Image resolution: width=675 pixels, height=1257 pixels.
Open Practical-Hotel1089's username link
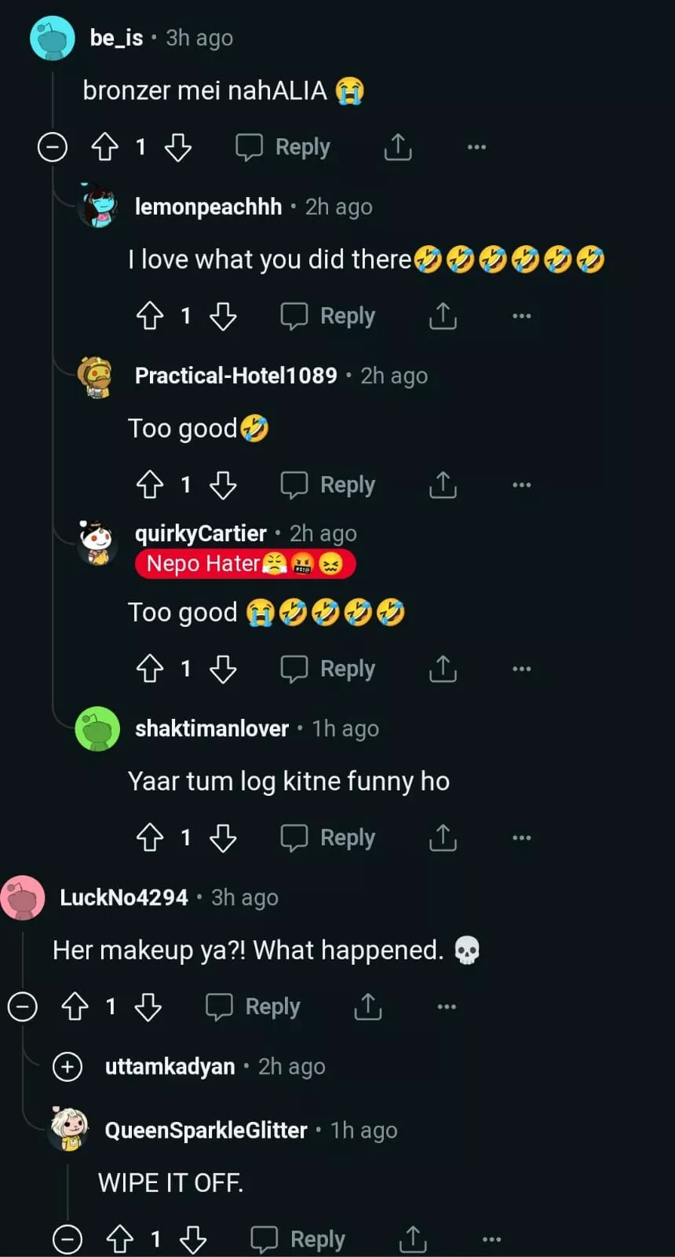tap(235, 376)
